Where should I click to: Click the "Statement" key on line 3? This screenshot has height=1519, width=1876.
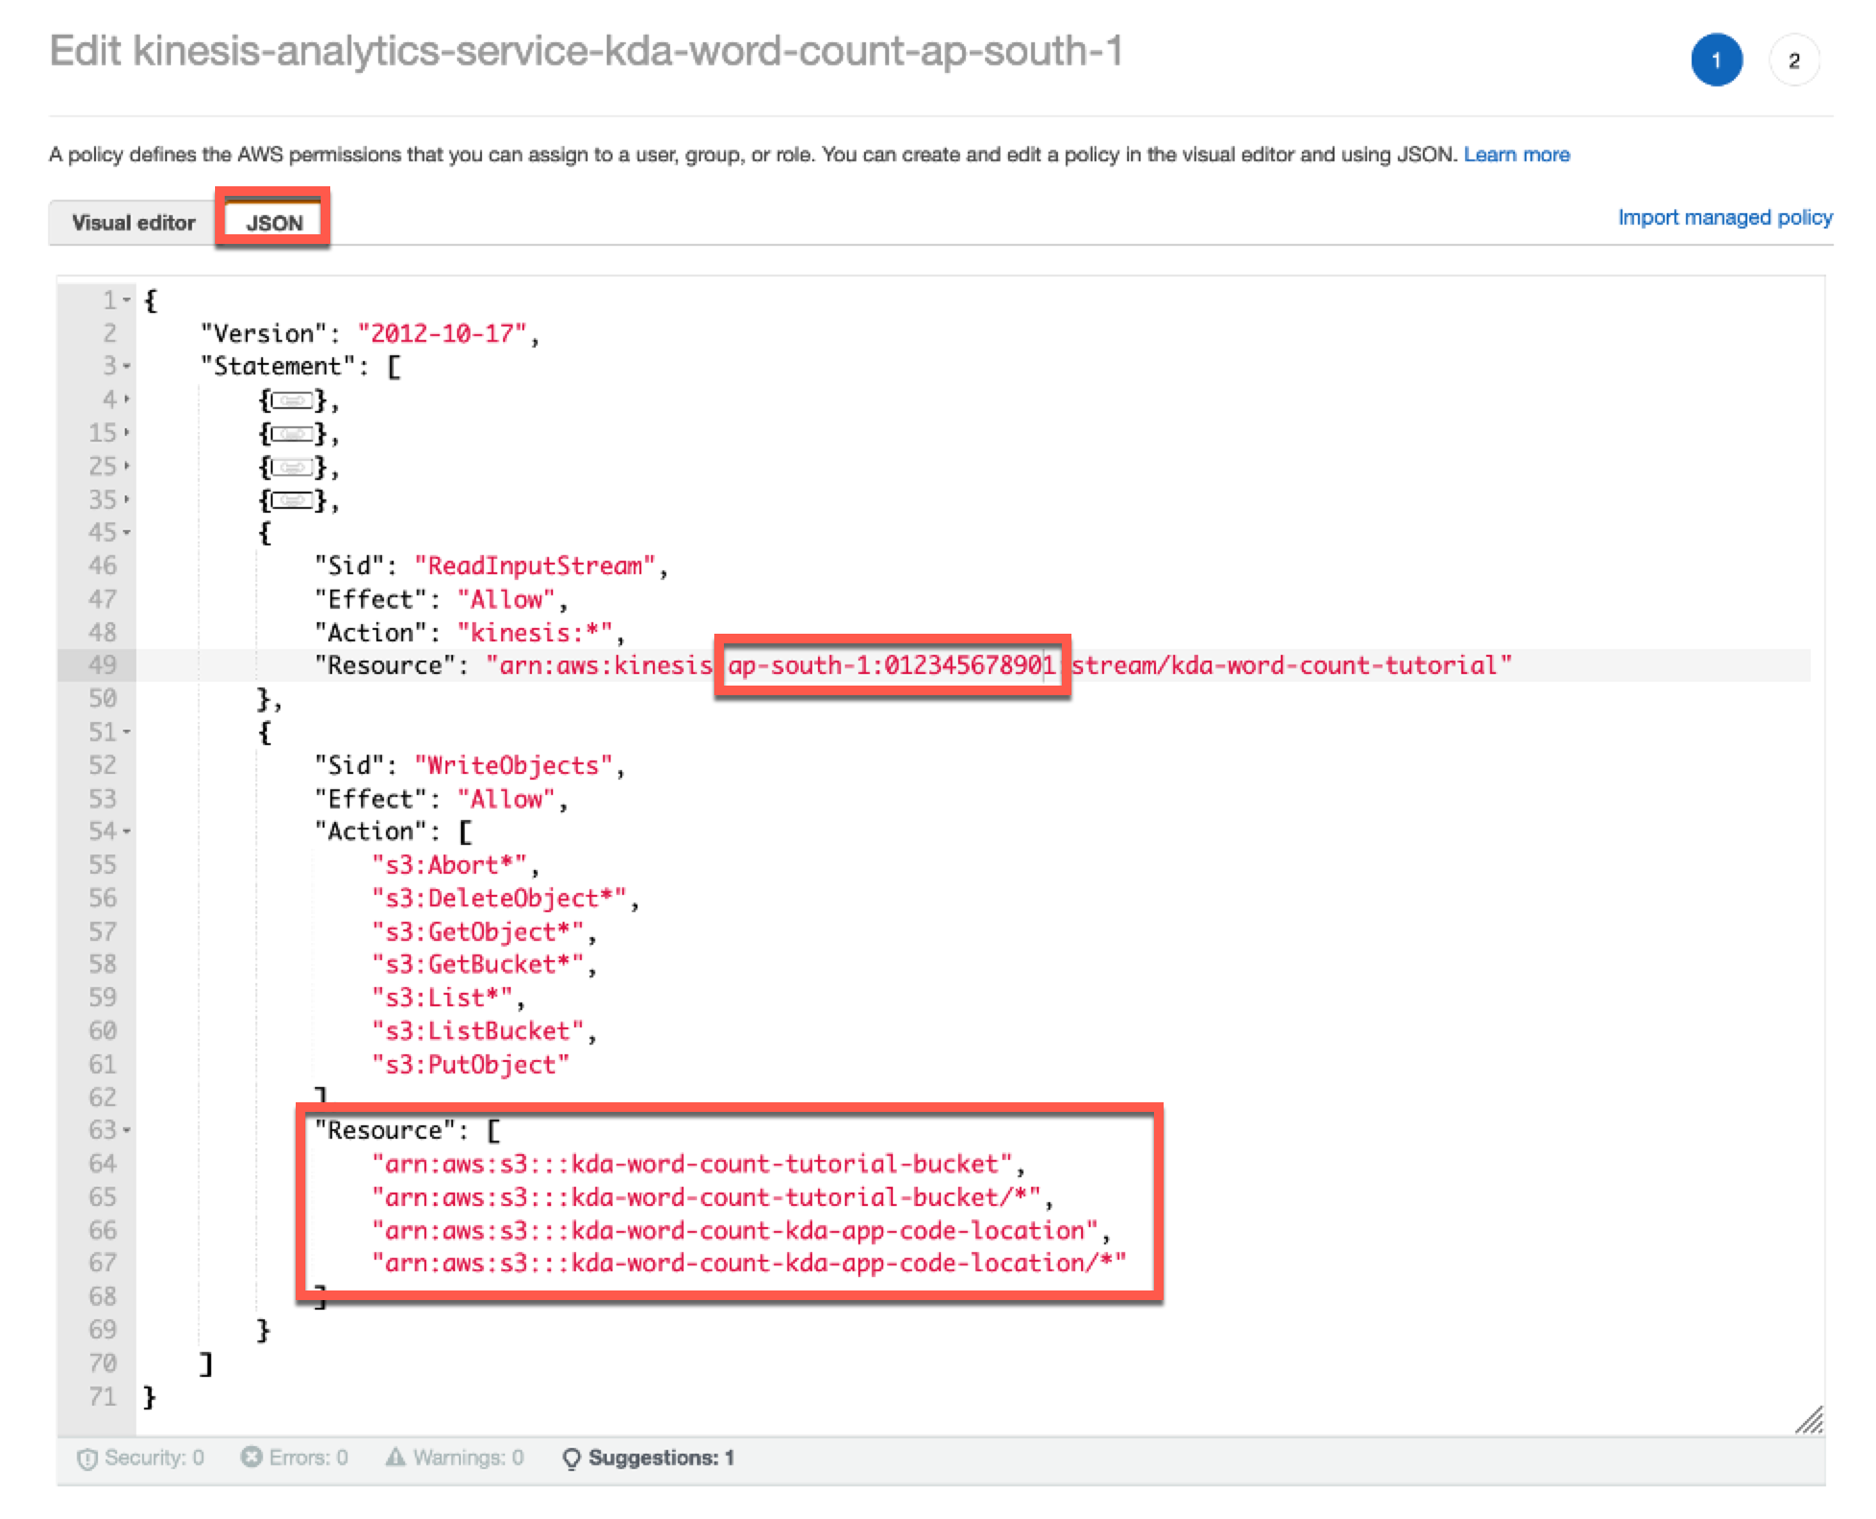click(x=277, y=367)
